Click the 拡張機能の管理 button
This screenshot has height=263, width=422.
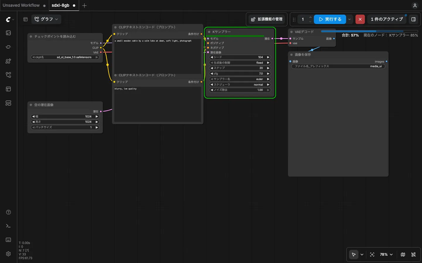(267, 19)
